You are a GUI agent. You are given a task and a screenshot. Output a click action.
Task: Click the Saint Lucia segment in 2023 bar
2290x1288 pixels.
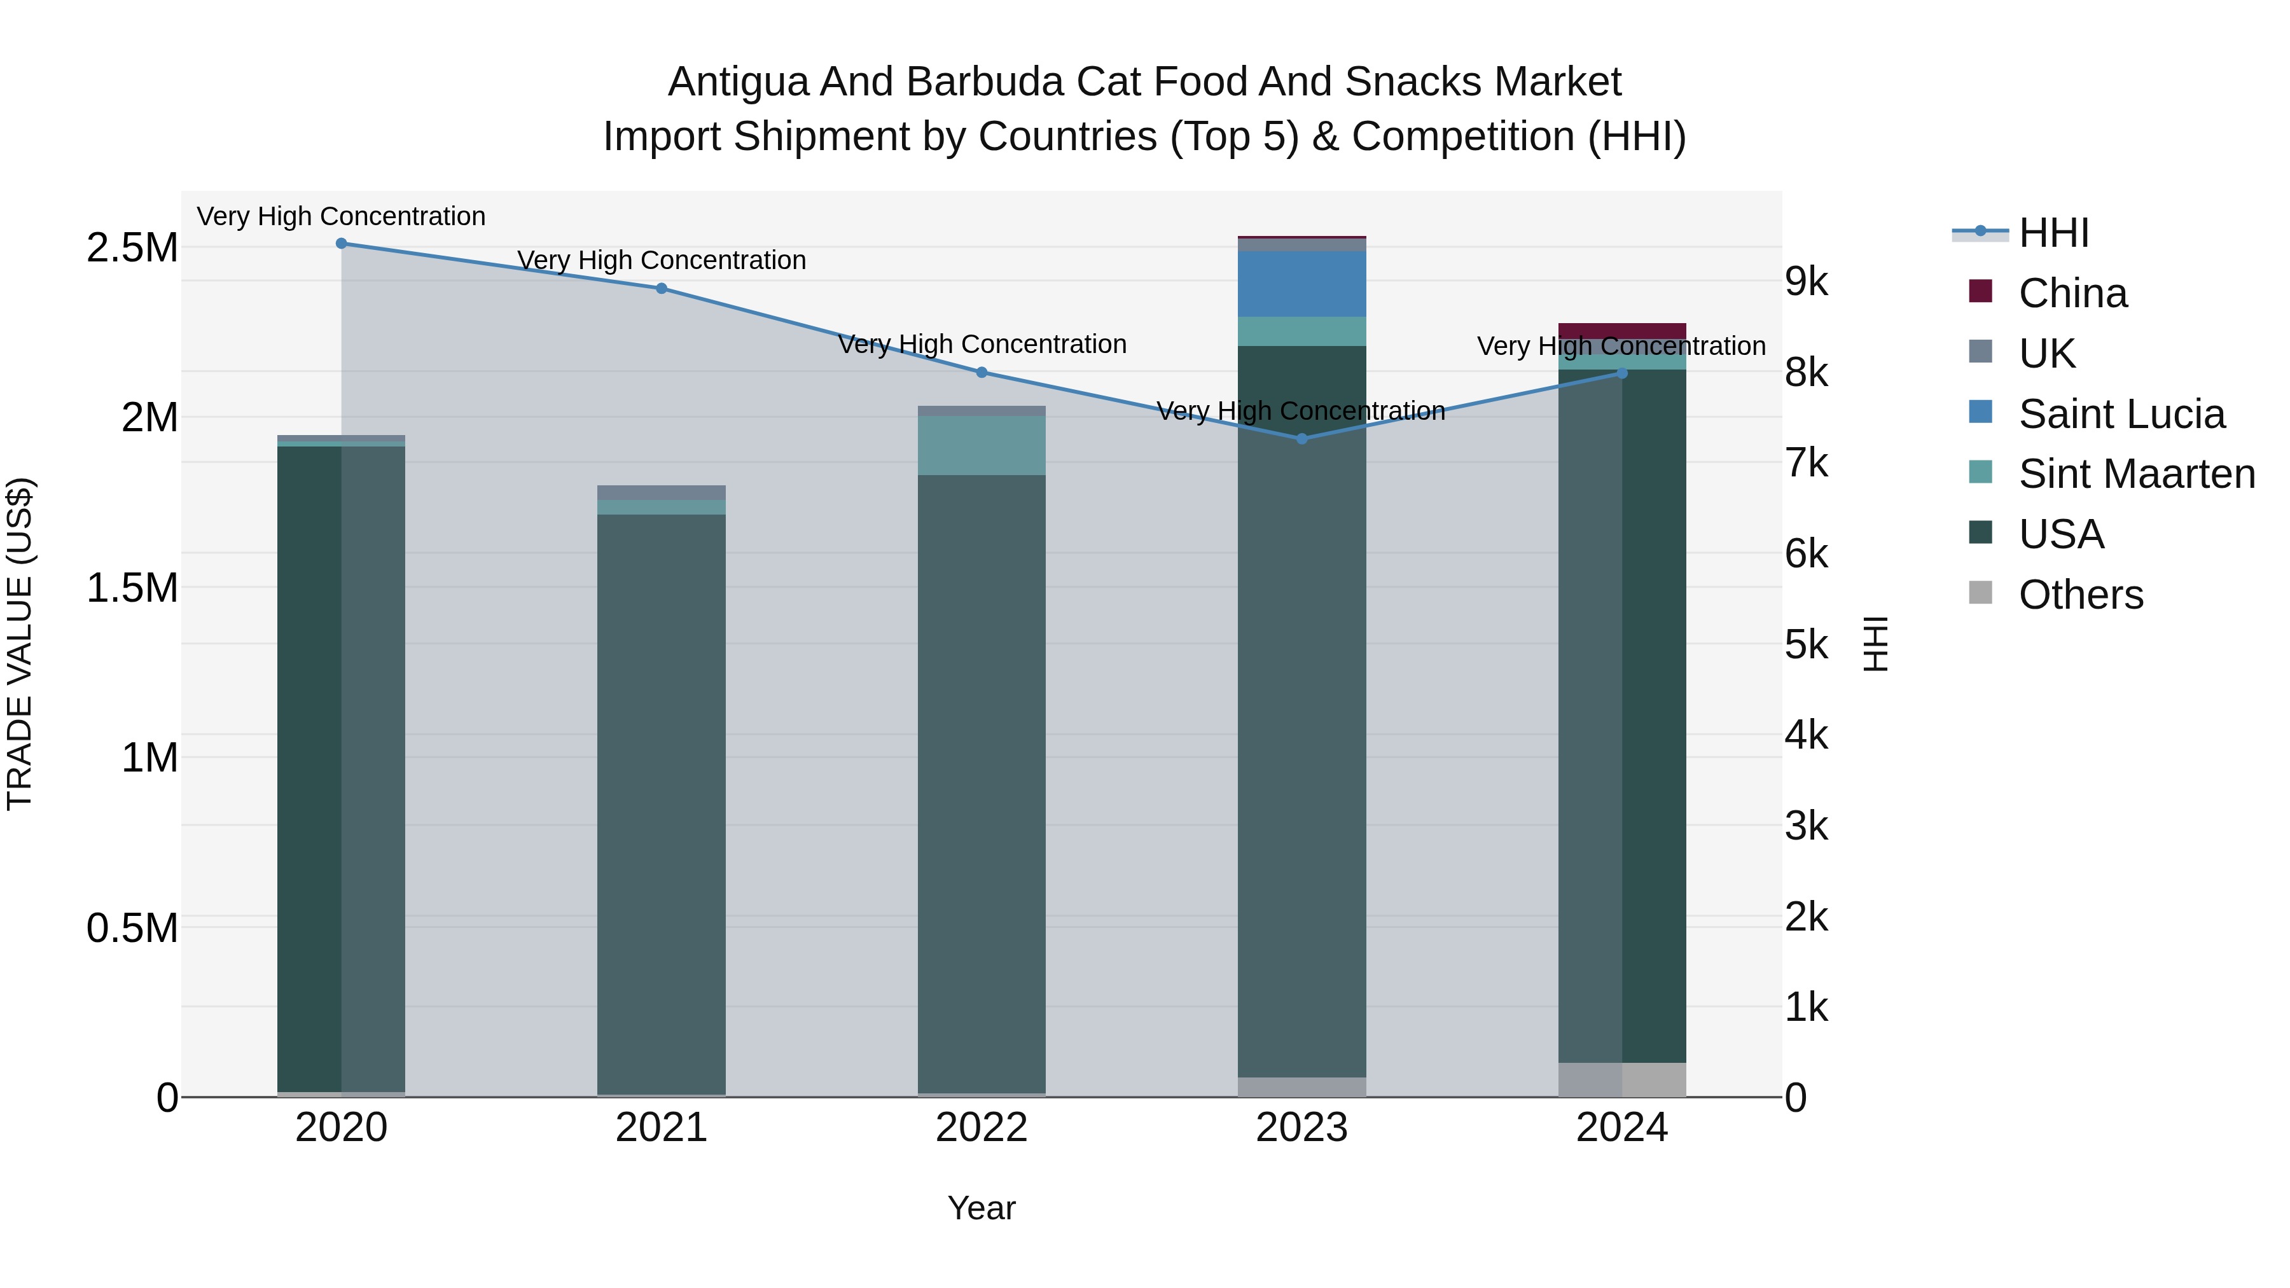(x=1301, y=284)
